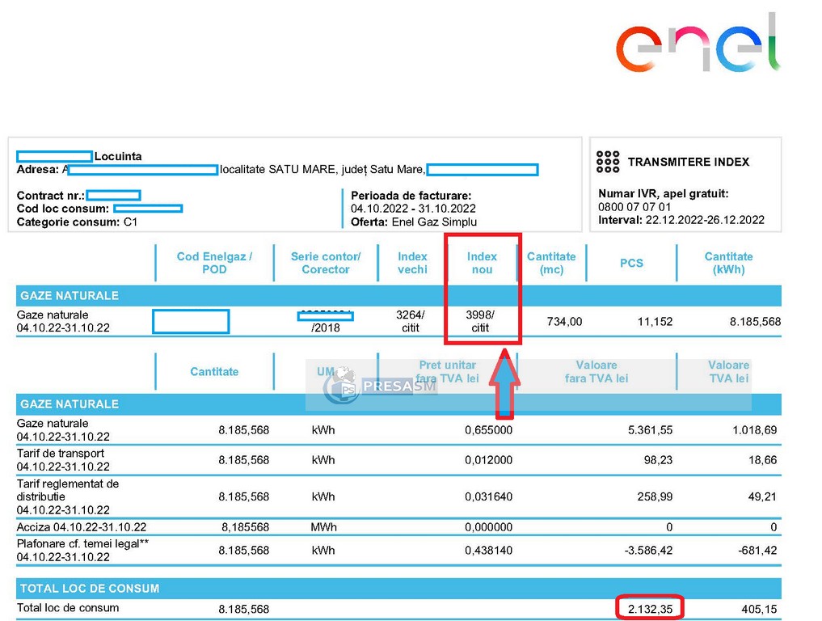
Task: Click the redacted Contract nr. field
Action: pyautogui.click(x=114, y=196)
